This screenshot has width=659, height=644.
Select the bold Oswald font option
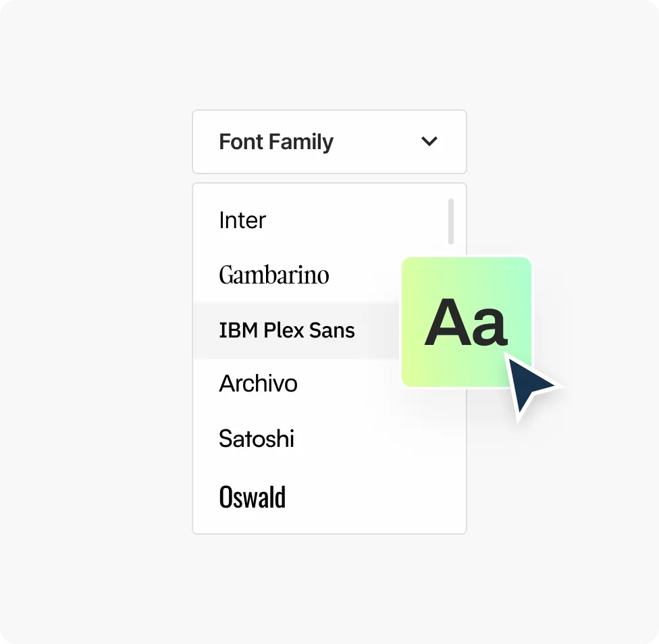tap(253, 498)
